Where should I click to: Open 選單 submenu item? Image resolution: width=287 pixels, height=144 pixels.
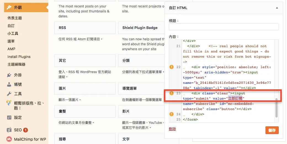[11, 41]
